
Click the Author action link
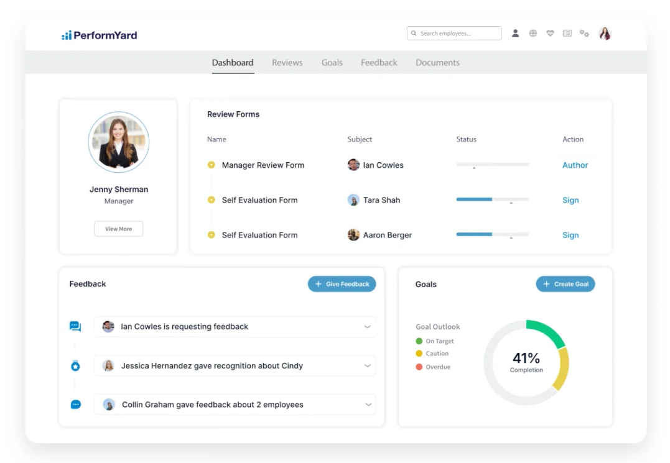575,165
